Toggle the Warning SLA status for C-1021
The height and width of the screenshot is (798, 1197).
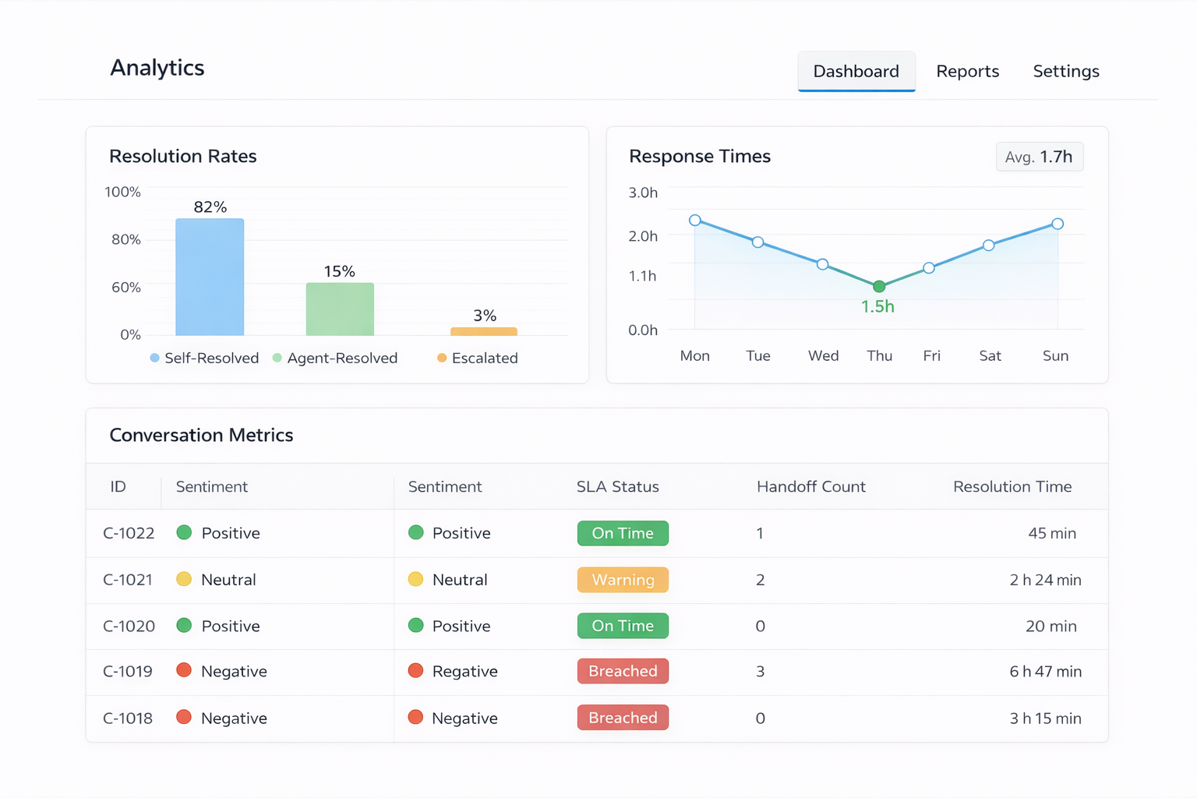(x=623, y=580)
